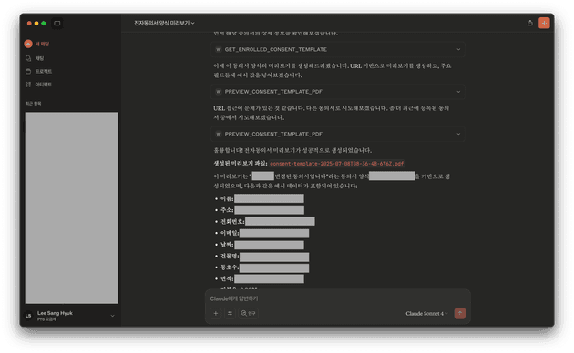
Task: Click the share icon in top bar
Action: [529, 23]
